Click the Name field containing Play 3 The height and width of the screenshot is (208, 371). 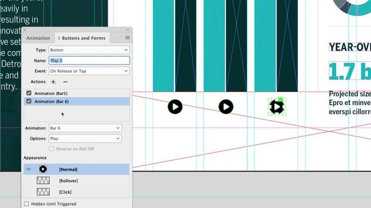coord(89,61)
